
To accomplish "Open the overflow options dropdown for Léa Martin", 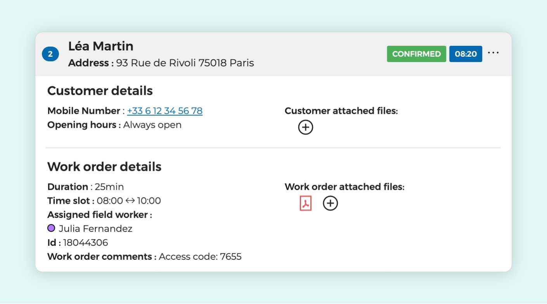I will (493, 53).
